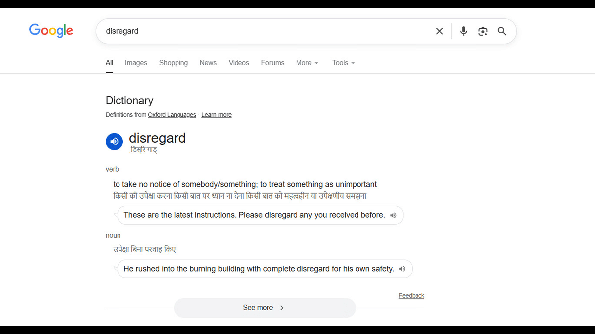Image resolution: width=595 pixels, height=334 pixels.
Task: Select the All tab
Action: click(109, 63)
